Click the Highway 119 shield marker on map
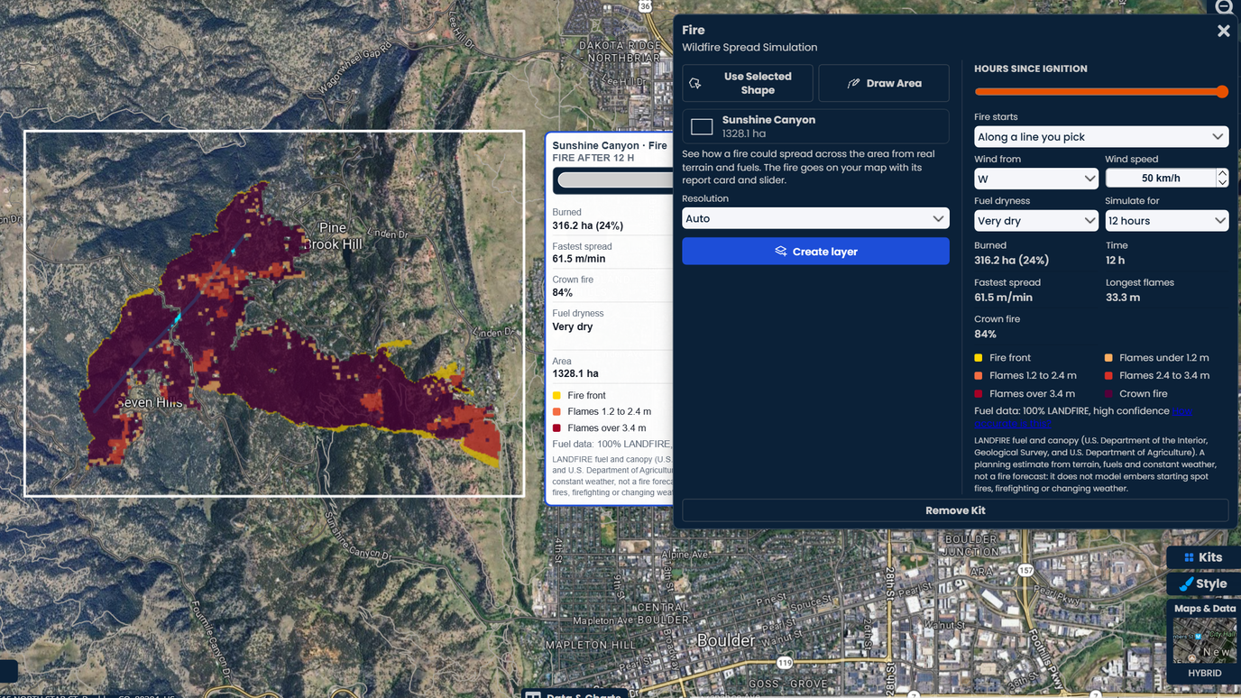Screen dimensions: 1241x698 point(785,663)
